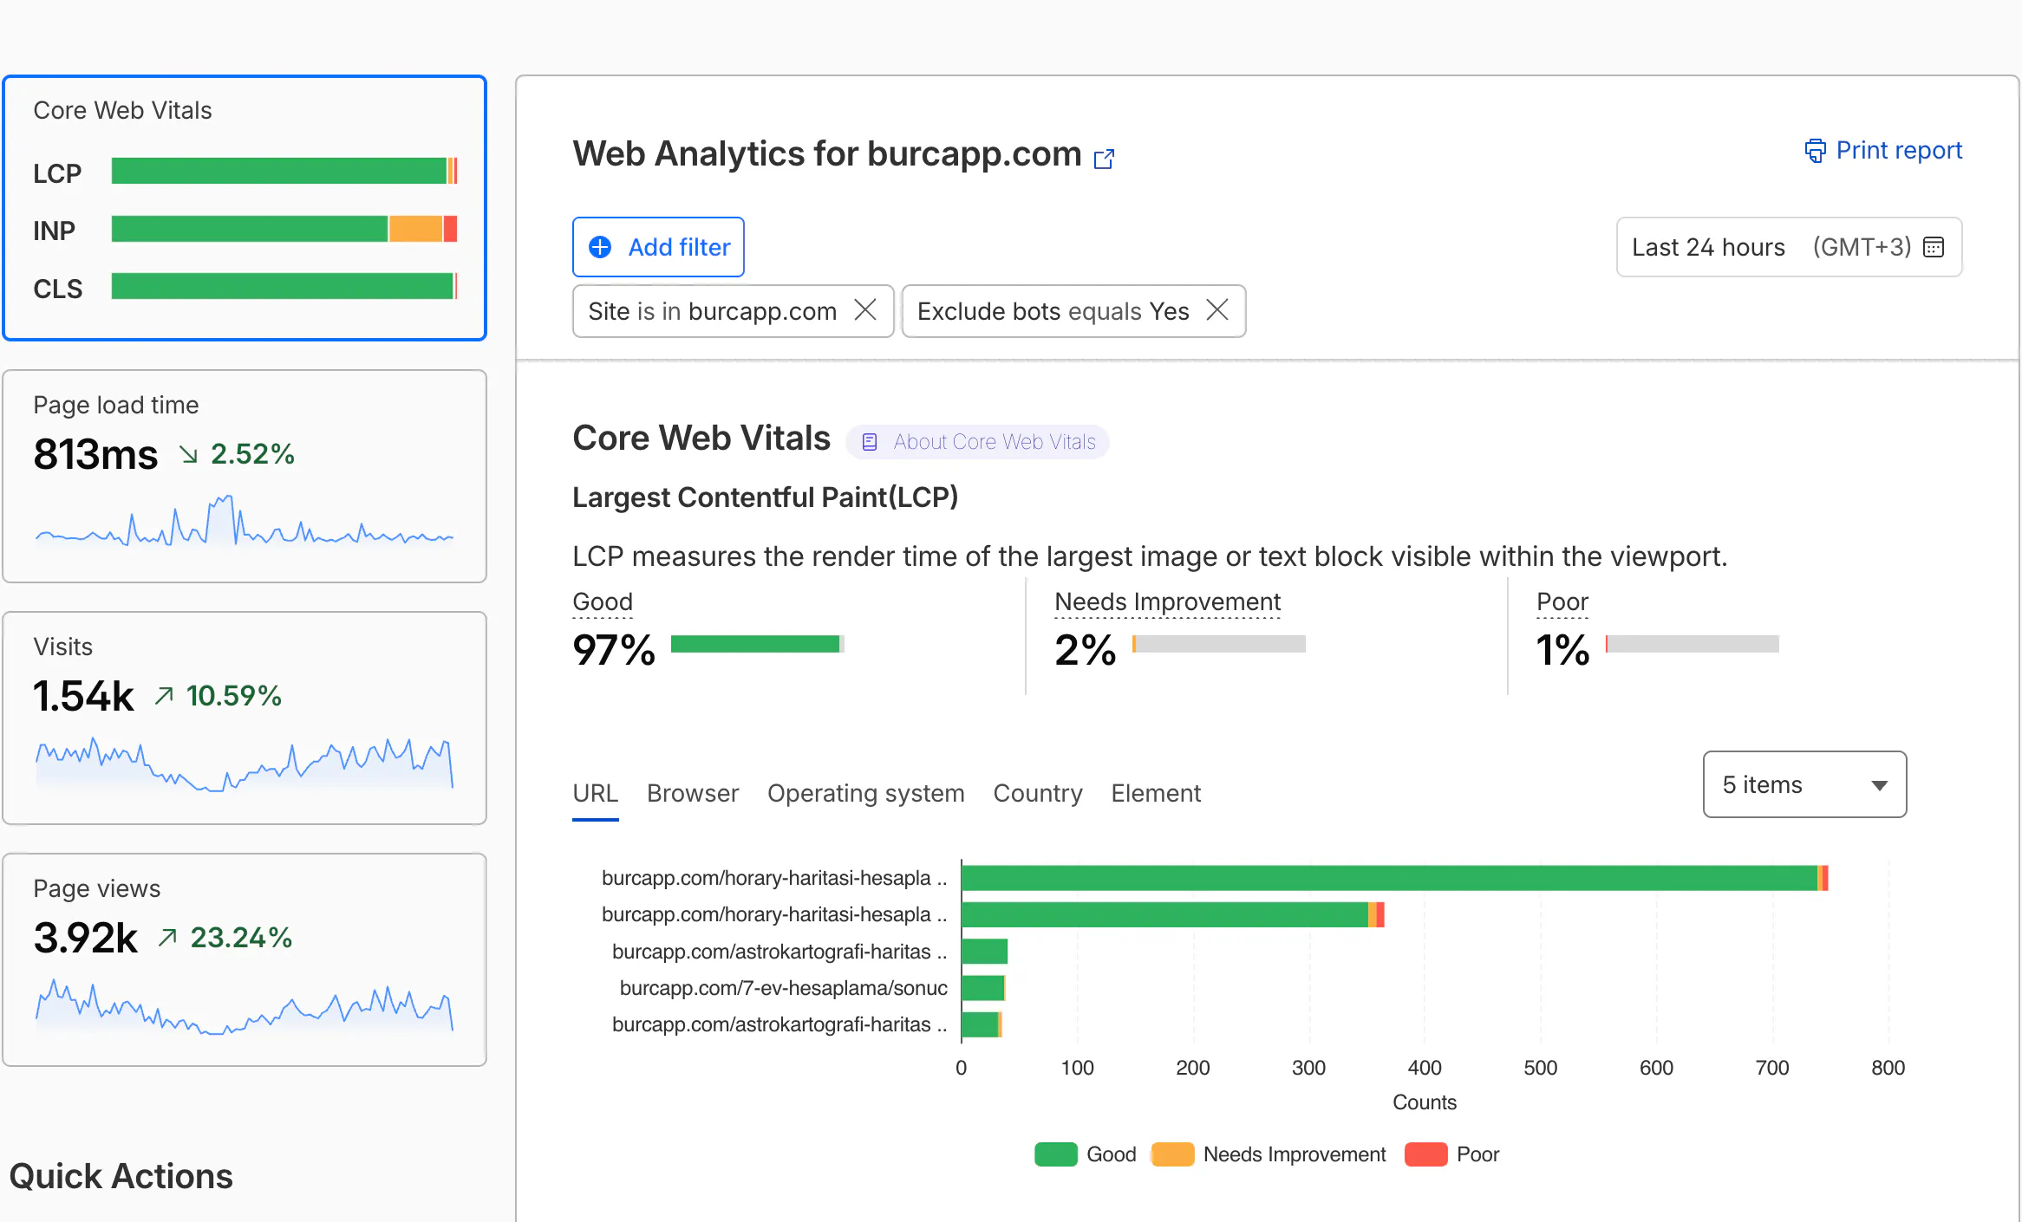This screenshot has height=1222, width=2022.
Task: Toggle the Poor legend swatch
Action: coord(1426,1154)
